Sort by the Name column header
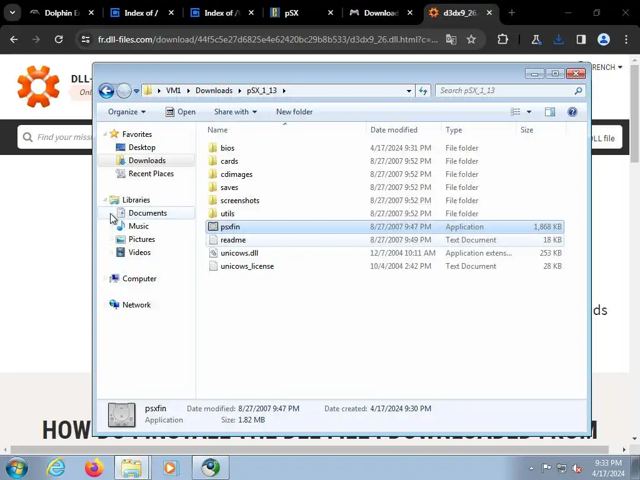 point(284,130)
